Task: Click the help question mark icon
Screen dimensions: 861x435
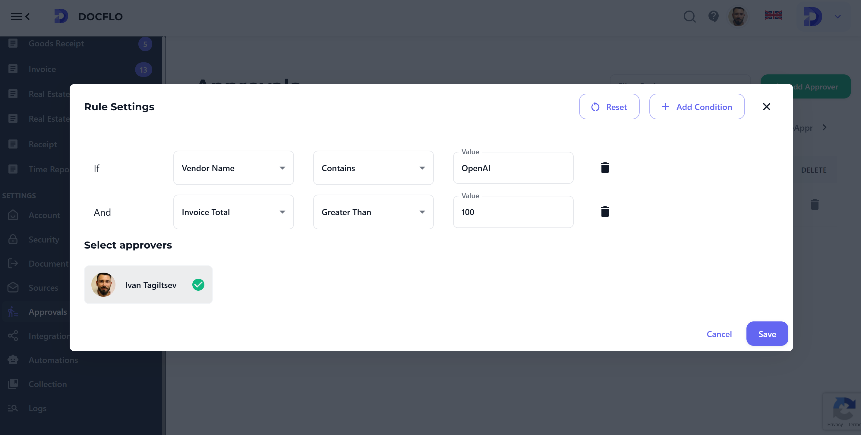Action: point(714,16)
